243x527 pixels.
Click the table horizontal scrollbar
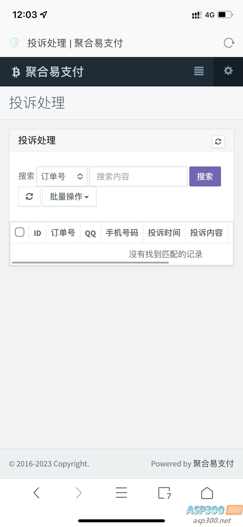coord(90,262)
